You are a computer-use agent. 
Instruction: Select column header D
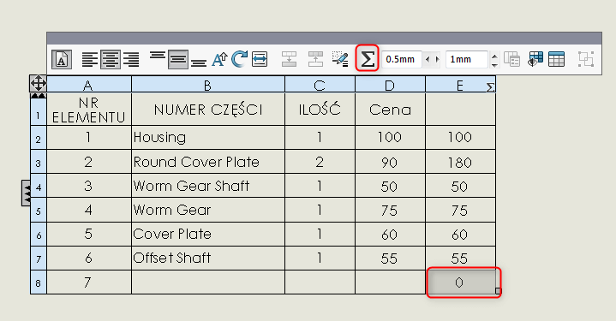pos(390,85)
